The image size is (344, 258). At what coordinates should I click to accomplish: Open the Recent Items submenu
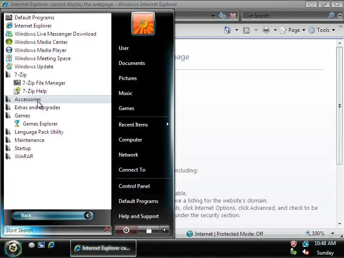tap(144, 125)
